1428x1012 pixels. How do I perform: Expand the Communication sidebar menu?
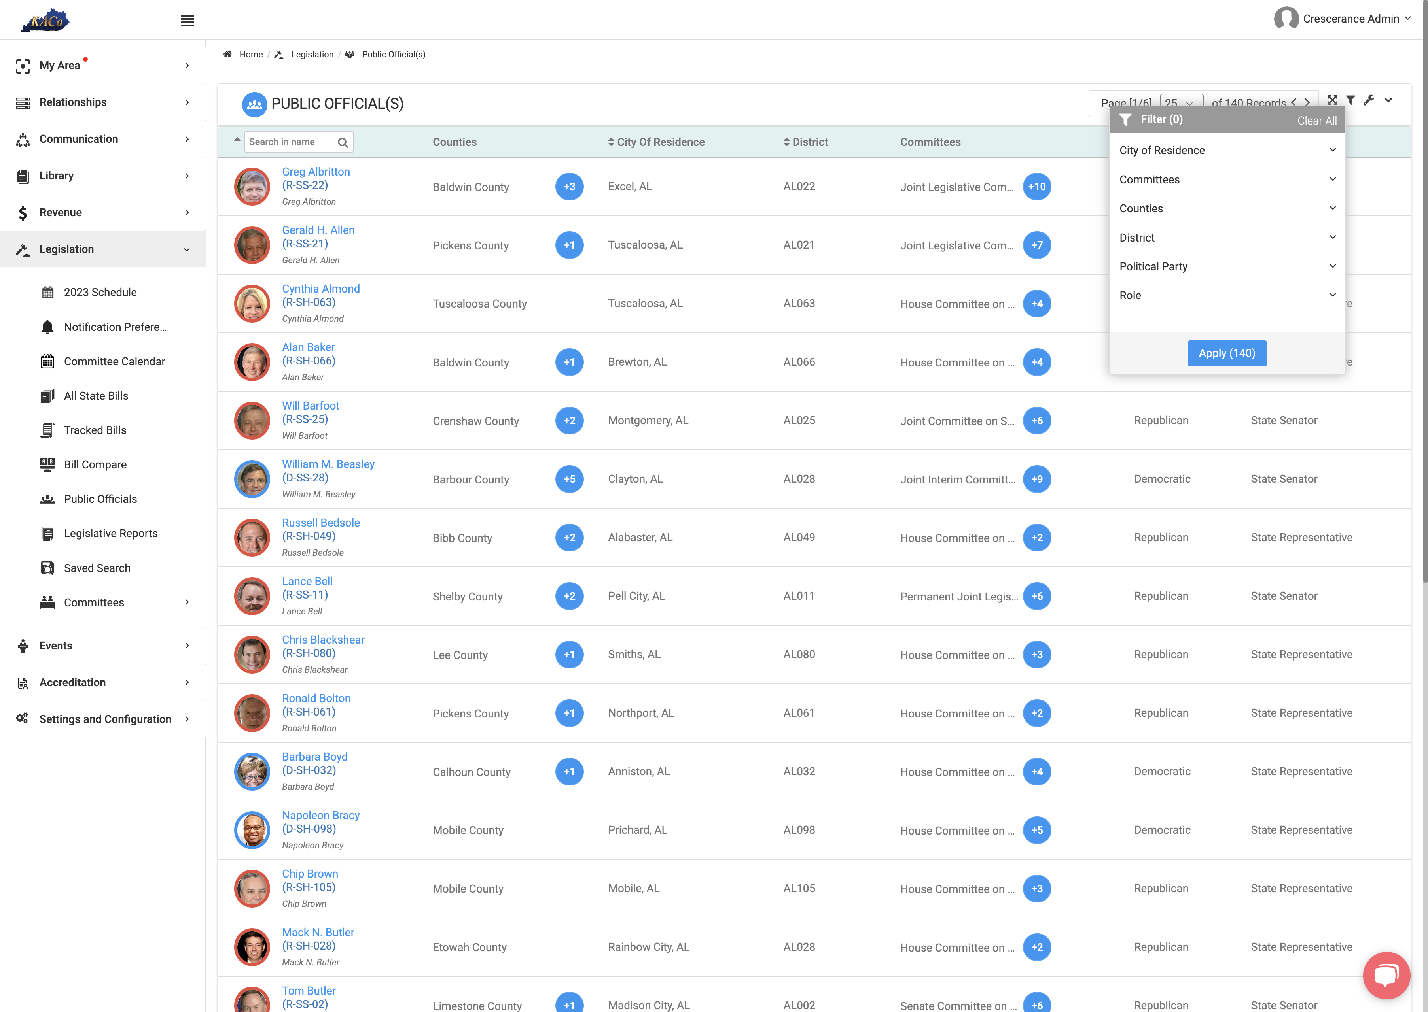[x=103, y=139]
